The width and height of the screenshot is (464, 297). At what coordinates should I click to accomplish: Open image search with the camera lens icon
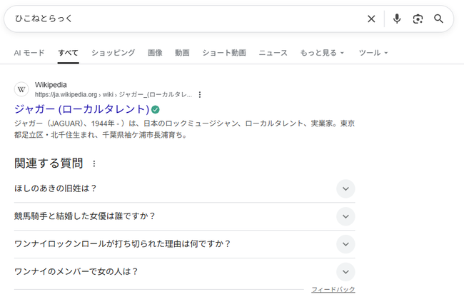(x=418, y=19)
